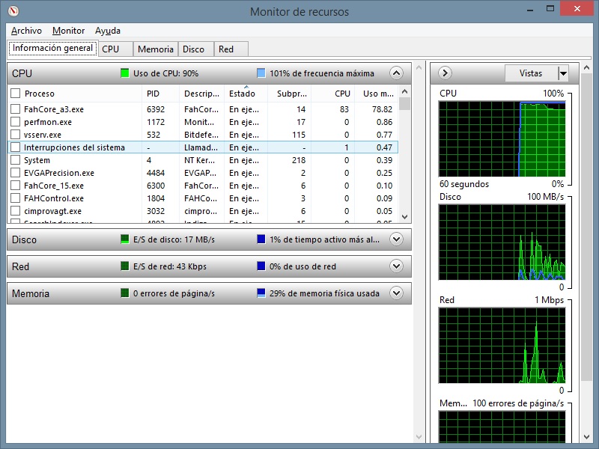Select the Información general tab
Image resolution: width=599 pixels, height=449 pixels.
click(x=52, y=48)
